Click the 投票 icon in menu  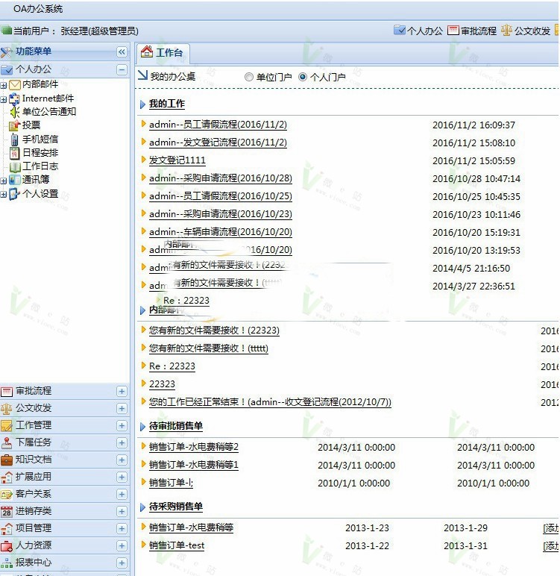coord(14,125)
